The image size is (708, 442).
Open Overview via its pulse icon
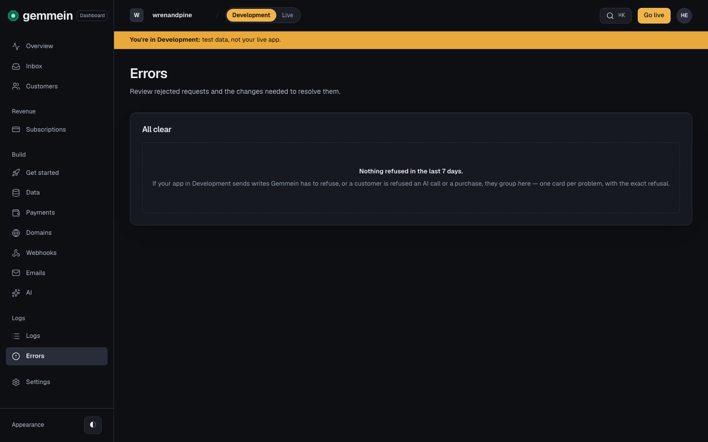pos(16,46)
